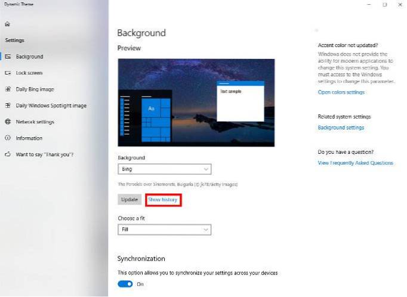Click the desktop background preview image

point(196,103)
